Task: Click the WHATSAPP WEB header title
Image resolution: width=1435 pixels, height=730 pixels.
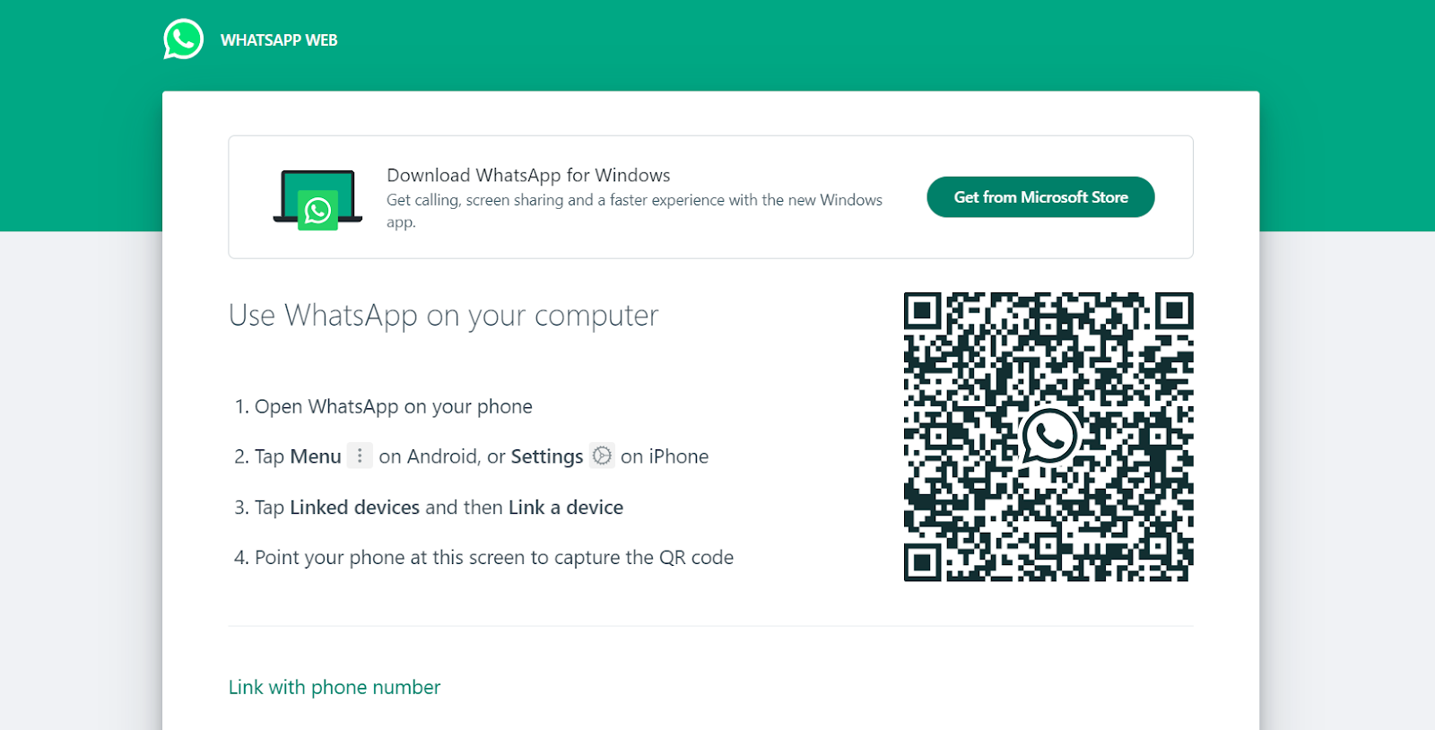Action: point(279,40)
